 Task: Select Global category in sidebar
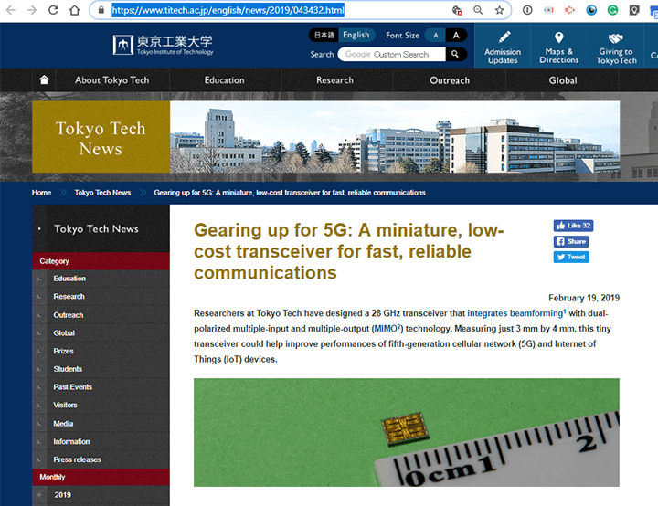pos(64,333)
